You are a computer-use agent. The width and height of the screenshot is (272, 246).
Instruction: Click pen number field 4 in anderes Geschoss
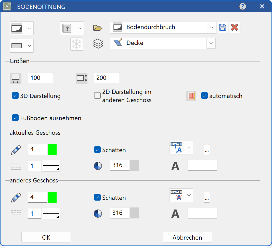point(38,197)
